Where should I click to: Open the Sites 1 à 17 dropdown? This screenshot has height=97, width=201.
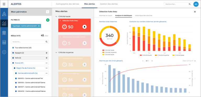point(195,61)
